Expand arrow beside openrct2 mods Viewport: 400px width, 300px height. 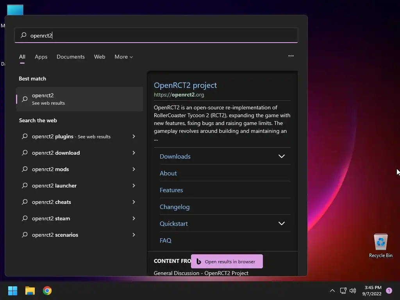134,169
